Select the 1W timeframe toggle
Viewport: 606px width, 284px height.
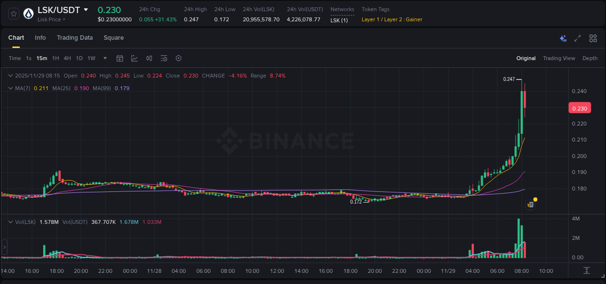91,58
